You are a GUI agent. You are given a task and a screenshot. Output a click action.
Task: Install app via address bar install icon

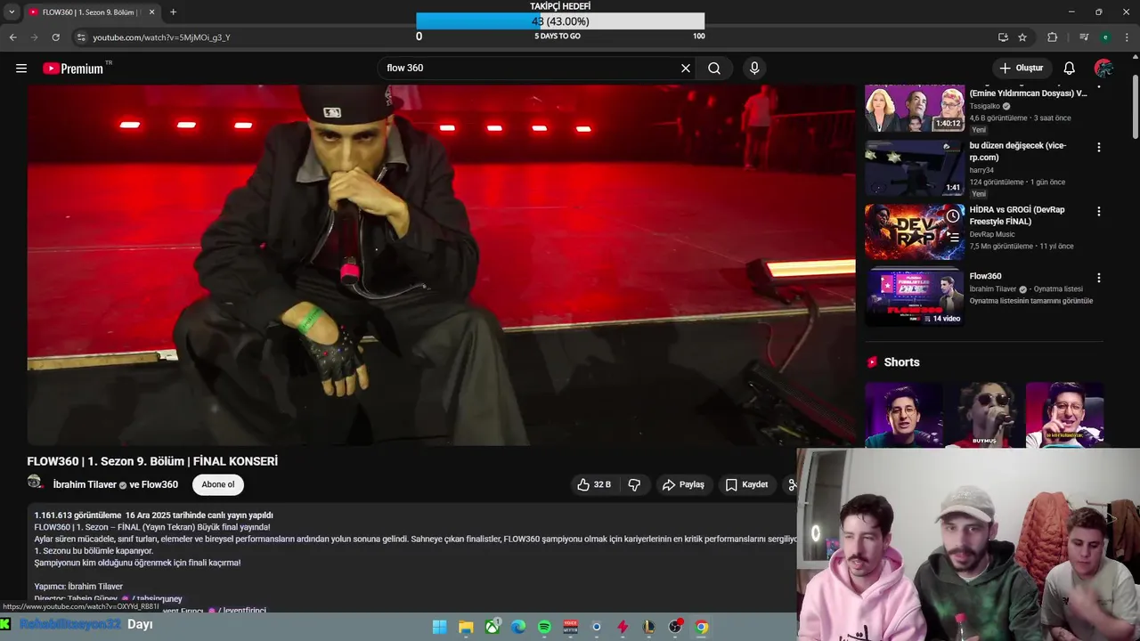pos(1003,37)
